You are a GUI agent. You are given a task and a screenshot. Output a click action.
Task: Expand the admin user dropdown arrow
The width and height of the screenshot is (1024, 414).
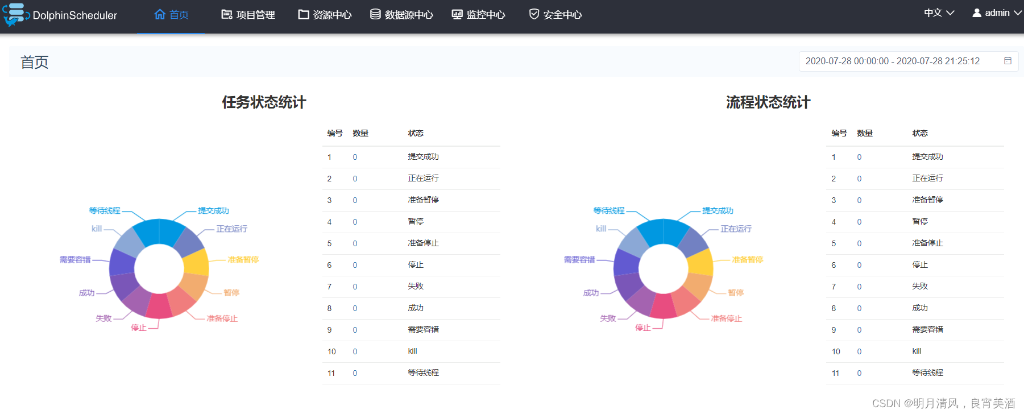[1018, 13]
